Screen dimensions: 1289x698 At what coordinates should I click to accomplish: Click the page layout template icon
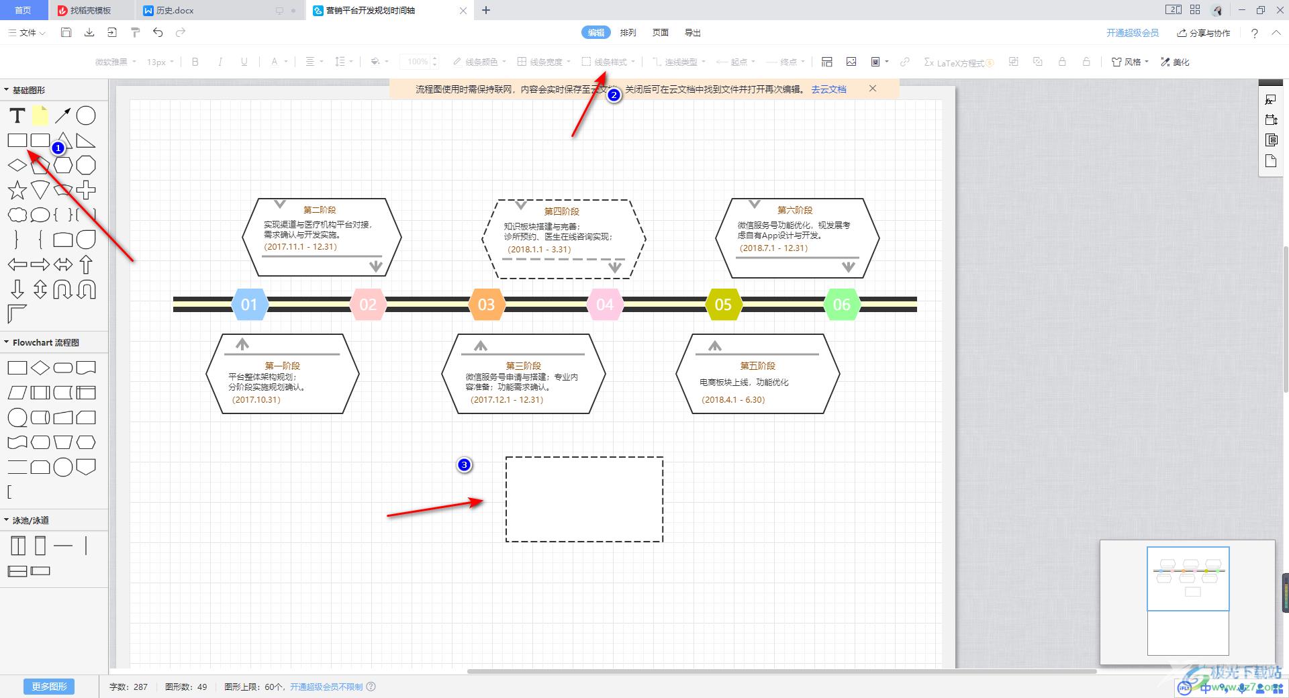click(x=827, y=62)
